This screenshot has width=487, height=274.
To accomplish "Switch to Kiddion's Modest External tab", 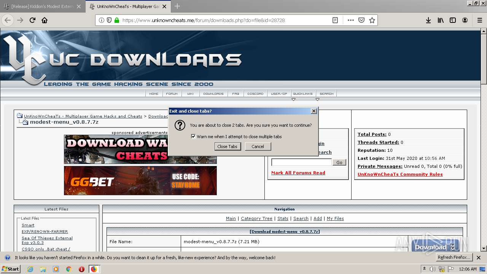I will click(x=42, y=6).
